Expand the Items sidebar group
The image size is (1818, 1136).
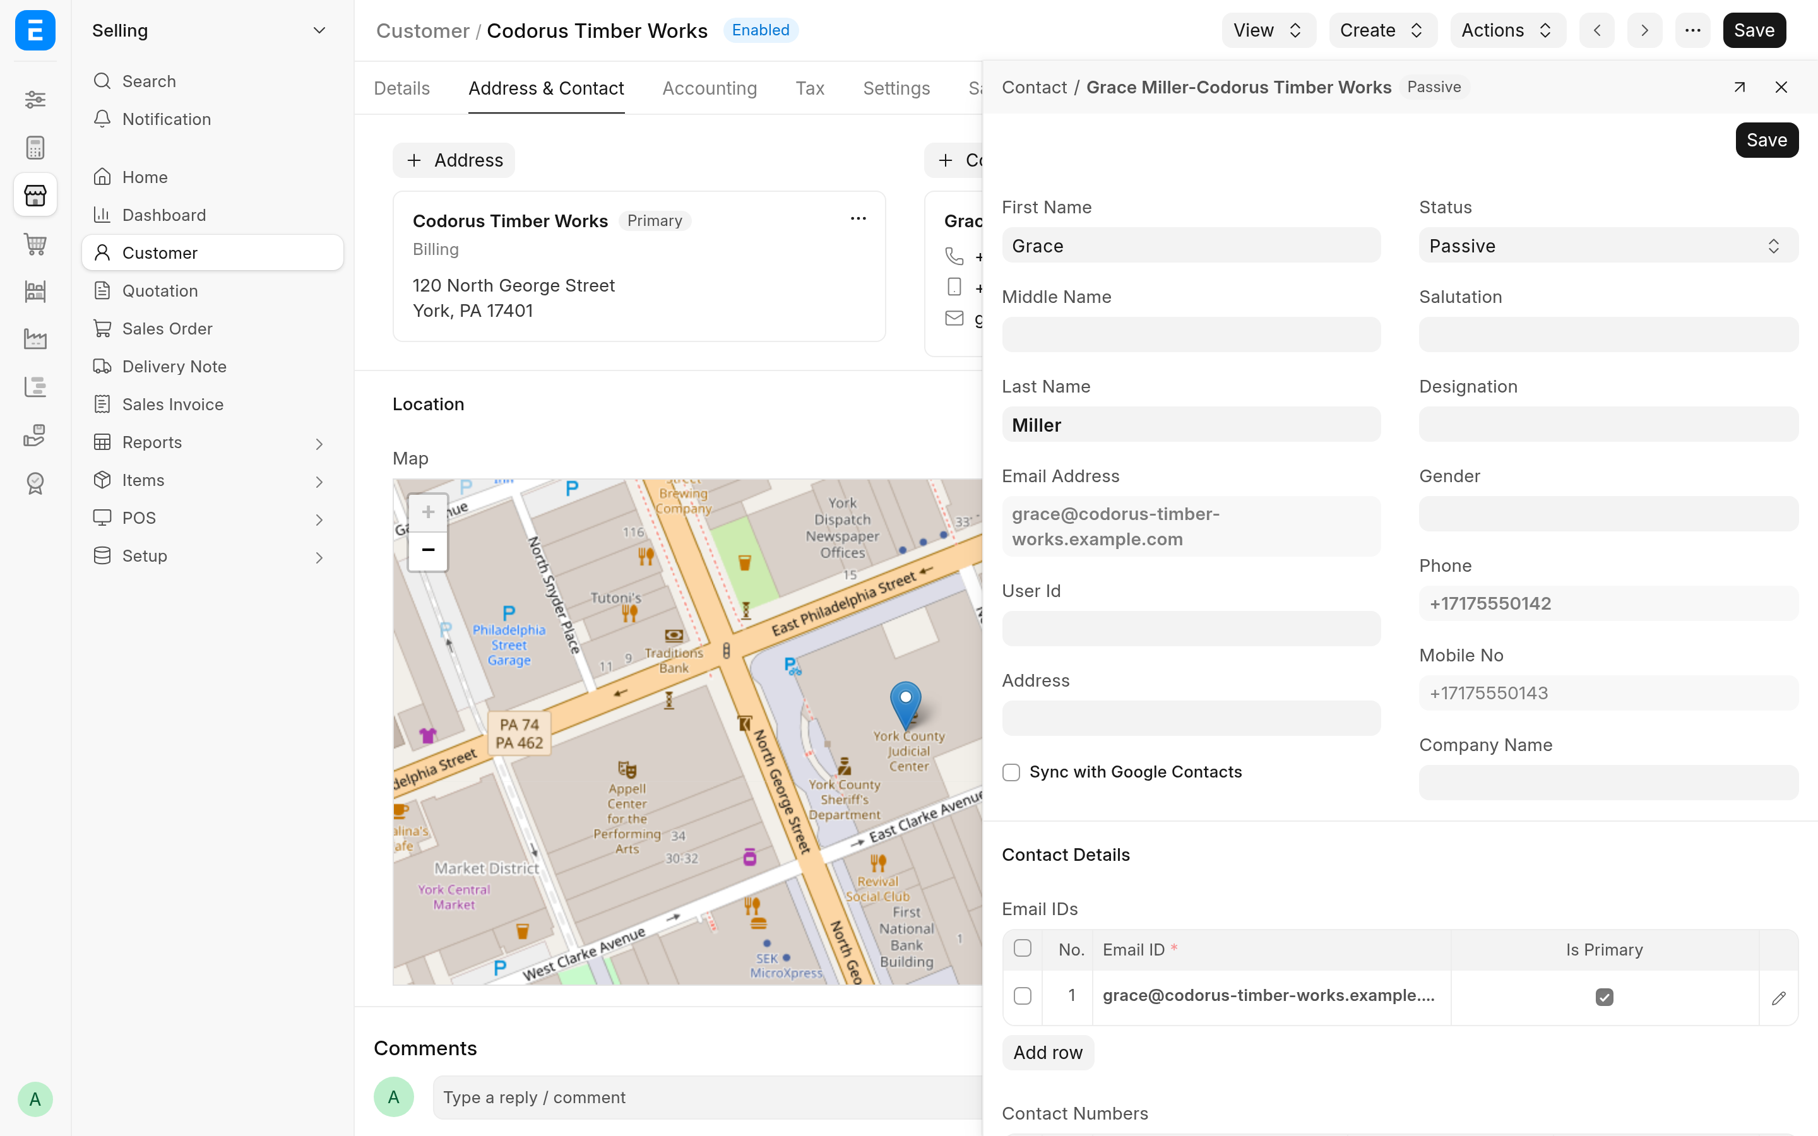click(319, 481)
